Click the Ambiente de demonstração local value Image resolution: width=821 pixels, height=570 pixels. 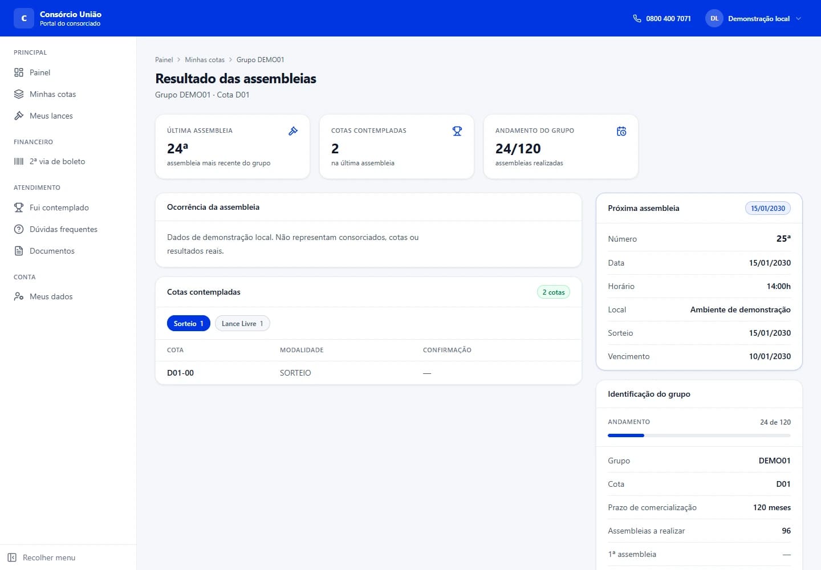coord(741,310)
